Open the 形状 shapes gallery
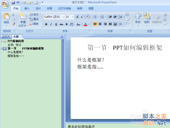 138,19
